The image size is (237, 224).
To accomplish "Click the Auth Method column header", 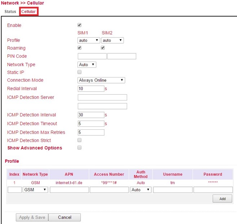I will pos(141,174).
